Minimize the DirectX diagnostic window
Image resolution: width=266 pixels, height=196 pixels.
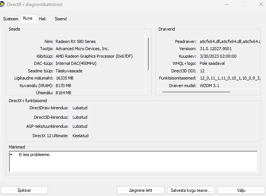click(227, 5)
